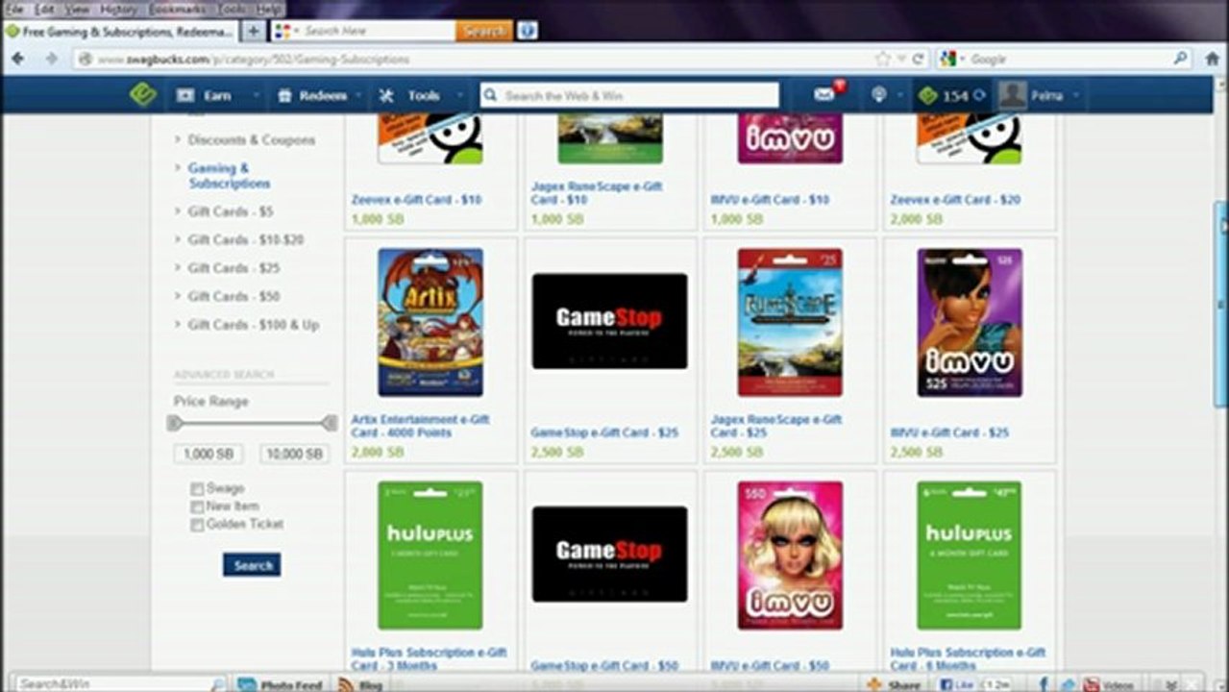Open Gift Cards - $25 category
The image size is (1229, 692).
(234, 268)
